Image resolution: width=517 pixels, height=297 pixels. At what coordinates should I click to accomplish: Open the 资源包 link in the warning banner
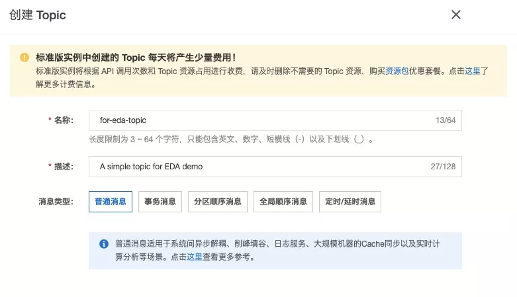[397, 71]
